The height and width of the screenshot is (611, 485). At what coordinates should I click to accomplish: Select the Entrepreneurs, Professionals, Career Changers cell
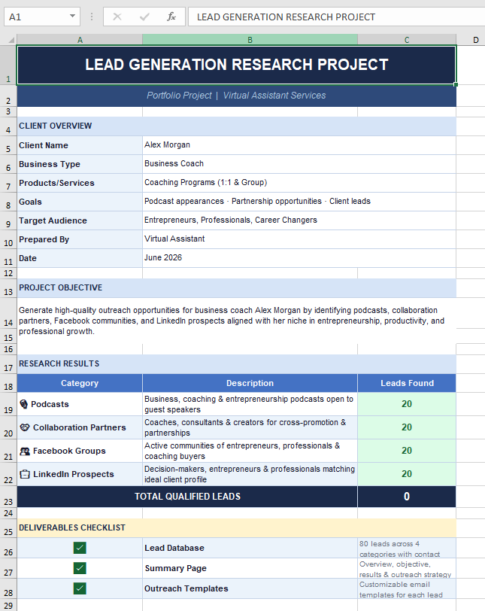pyautogui.click(x=299, y=220)
